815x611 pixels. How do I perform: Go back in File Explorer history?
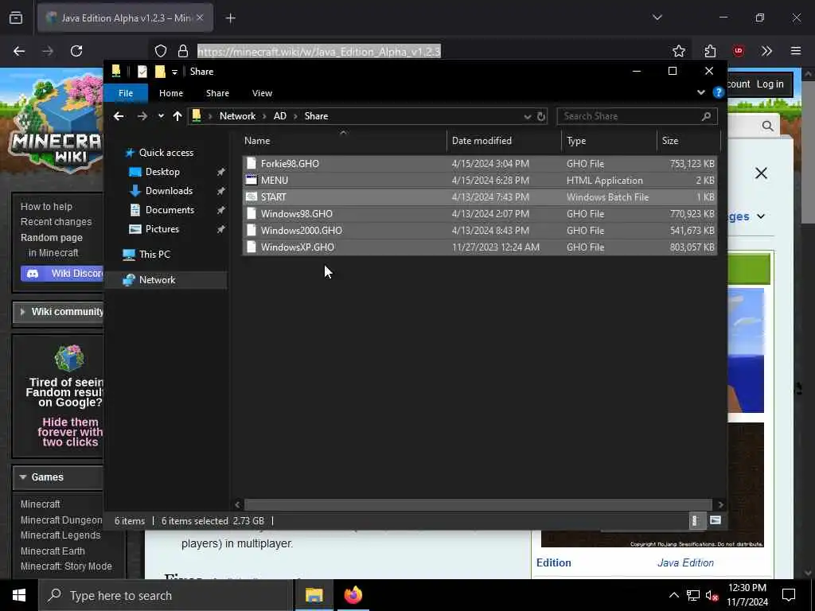coord(119,116)
